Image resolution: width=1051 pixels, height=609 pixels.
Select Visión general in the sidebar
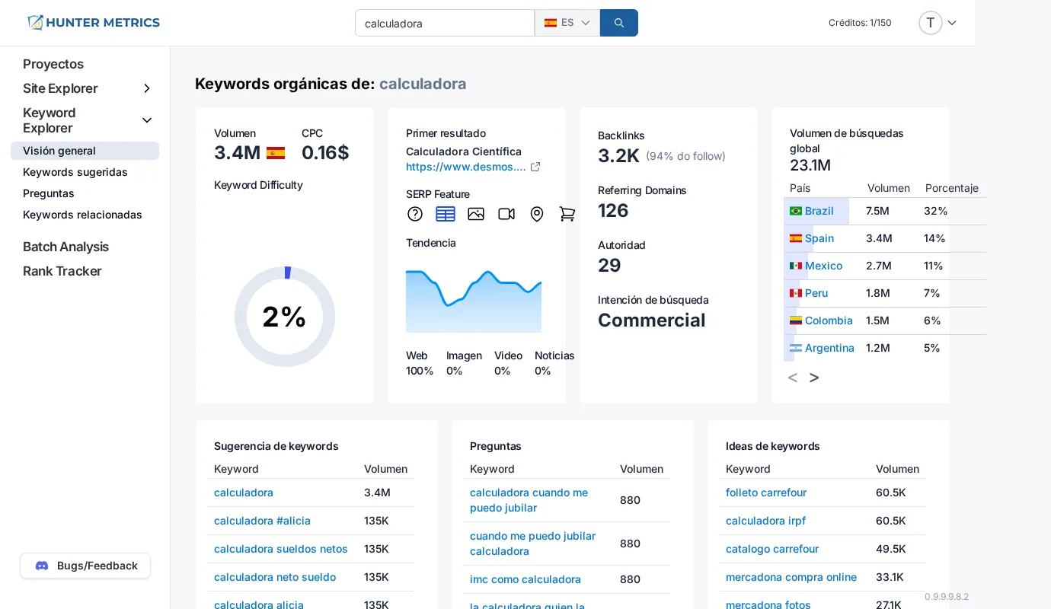(x=59, y=151)
